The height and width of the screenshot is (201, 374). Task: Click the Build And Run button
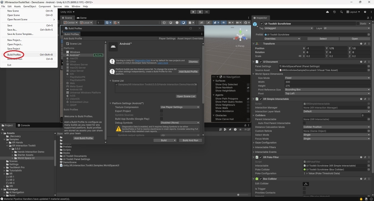(x=190, y=140)
